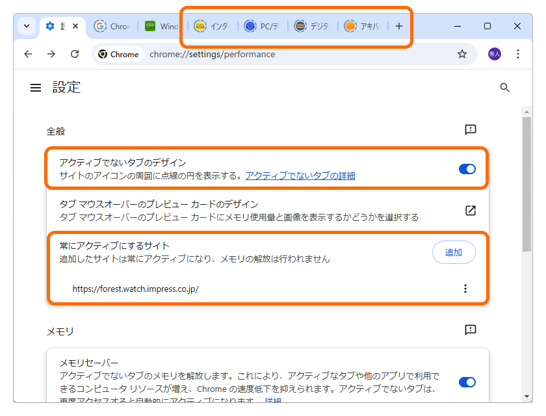
Task: Click the 追加 button for always-active sites
Action: coord(454,252)
